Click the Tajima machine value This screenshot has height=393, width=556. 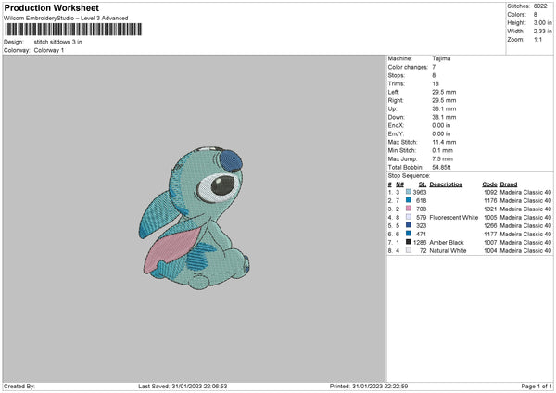pyautogui.click(x=442, y=58)
